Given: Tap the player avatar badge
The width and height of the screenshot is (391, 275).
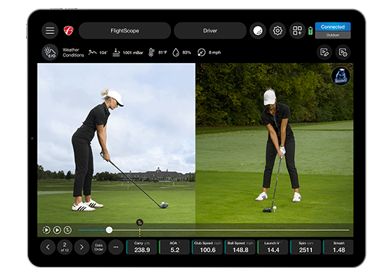Looking at the screenshot, I should (x=340, y=76).
